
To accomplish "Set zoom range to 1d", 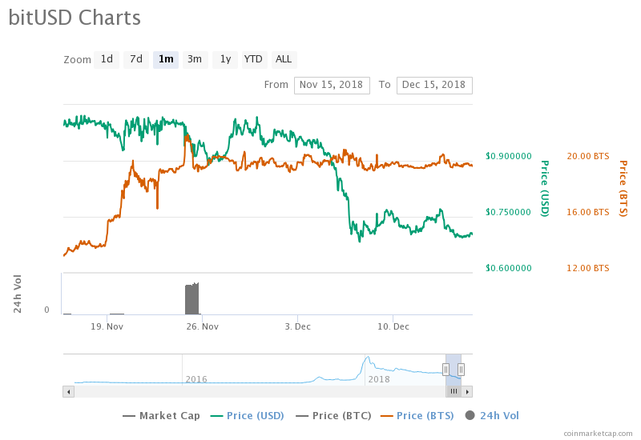I will coord(107,59).
